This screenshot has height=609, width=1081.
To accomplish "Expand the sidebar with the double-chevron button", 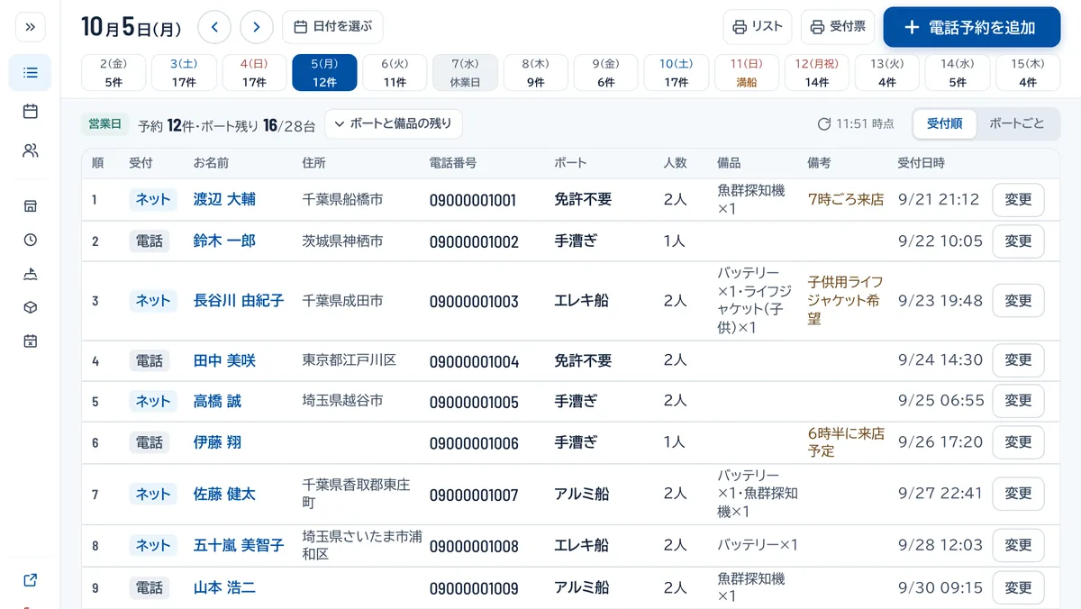I will coord(30,27).
